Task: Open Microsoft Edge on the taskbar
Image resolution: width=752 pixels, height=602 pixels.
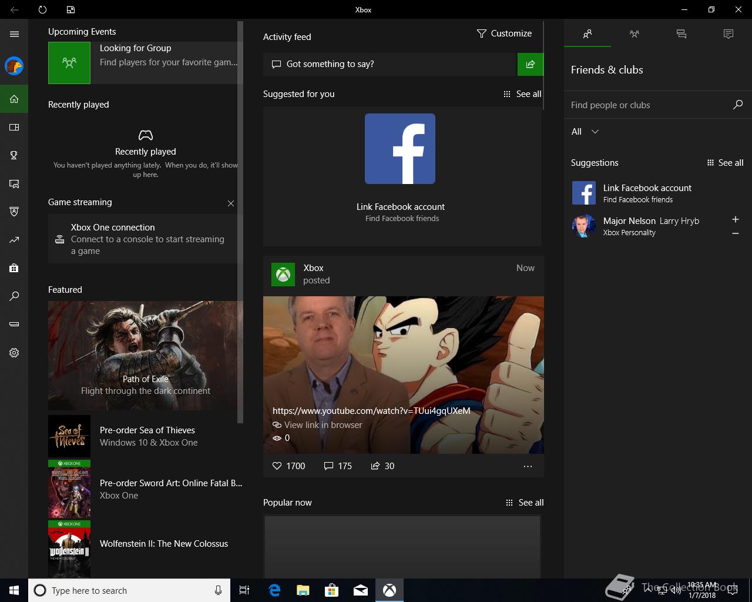Action: (x=274, y=590)
